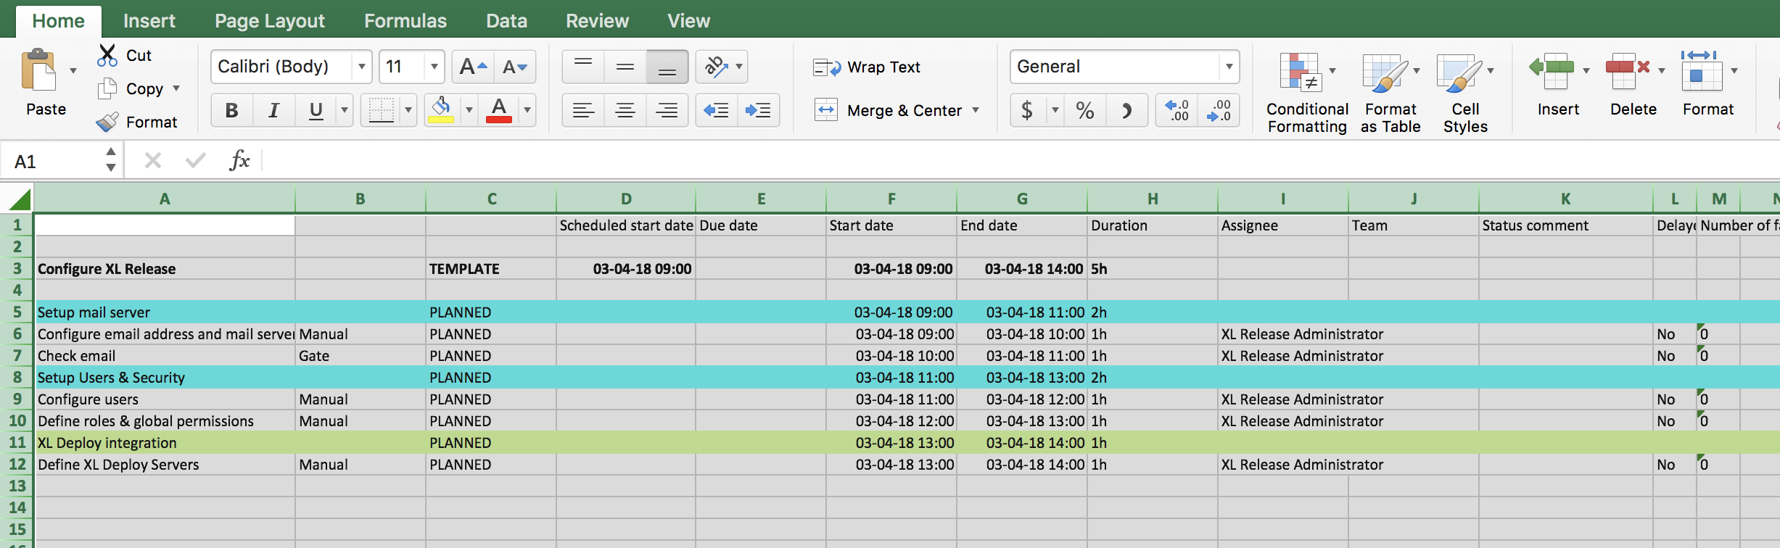Apply percent style with the % icon
The height and width of the screenshot is (548, 1780).
(1085, 110)
